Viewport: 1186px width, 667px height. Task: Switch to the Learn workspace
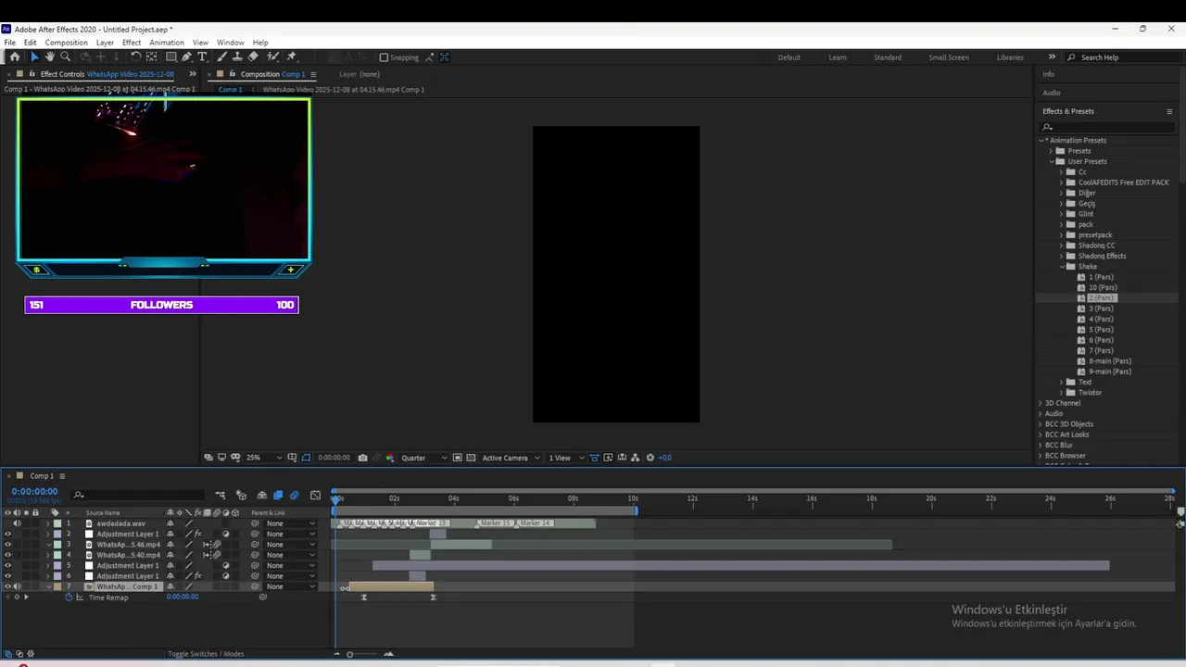pos(838,57)
